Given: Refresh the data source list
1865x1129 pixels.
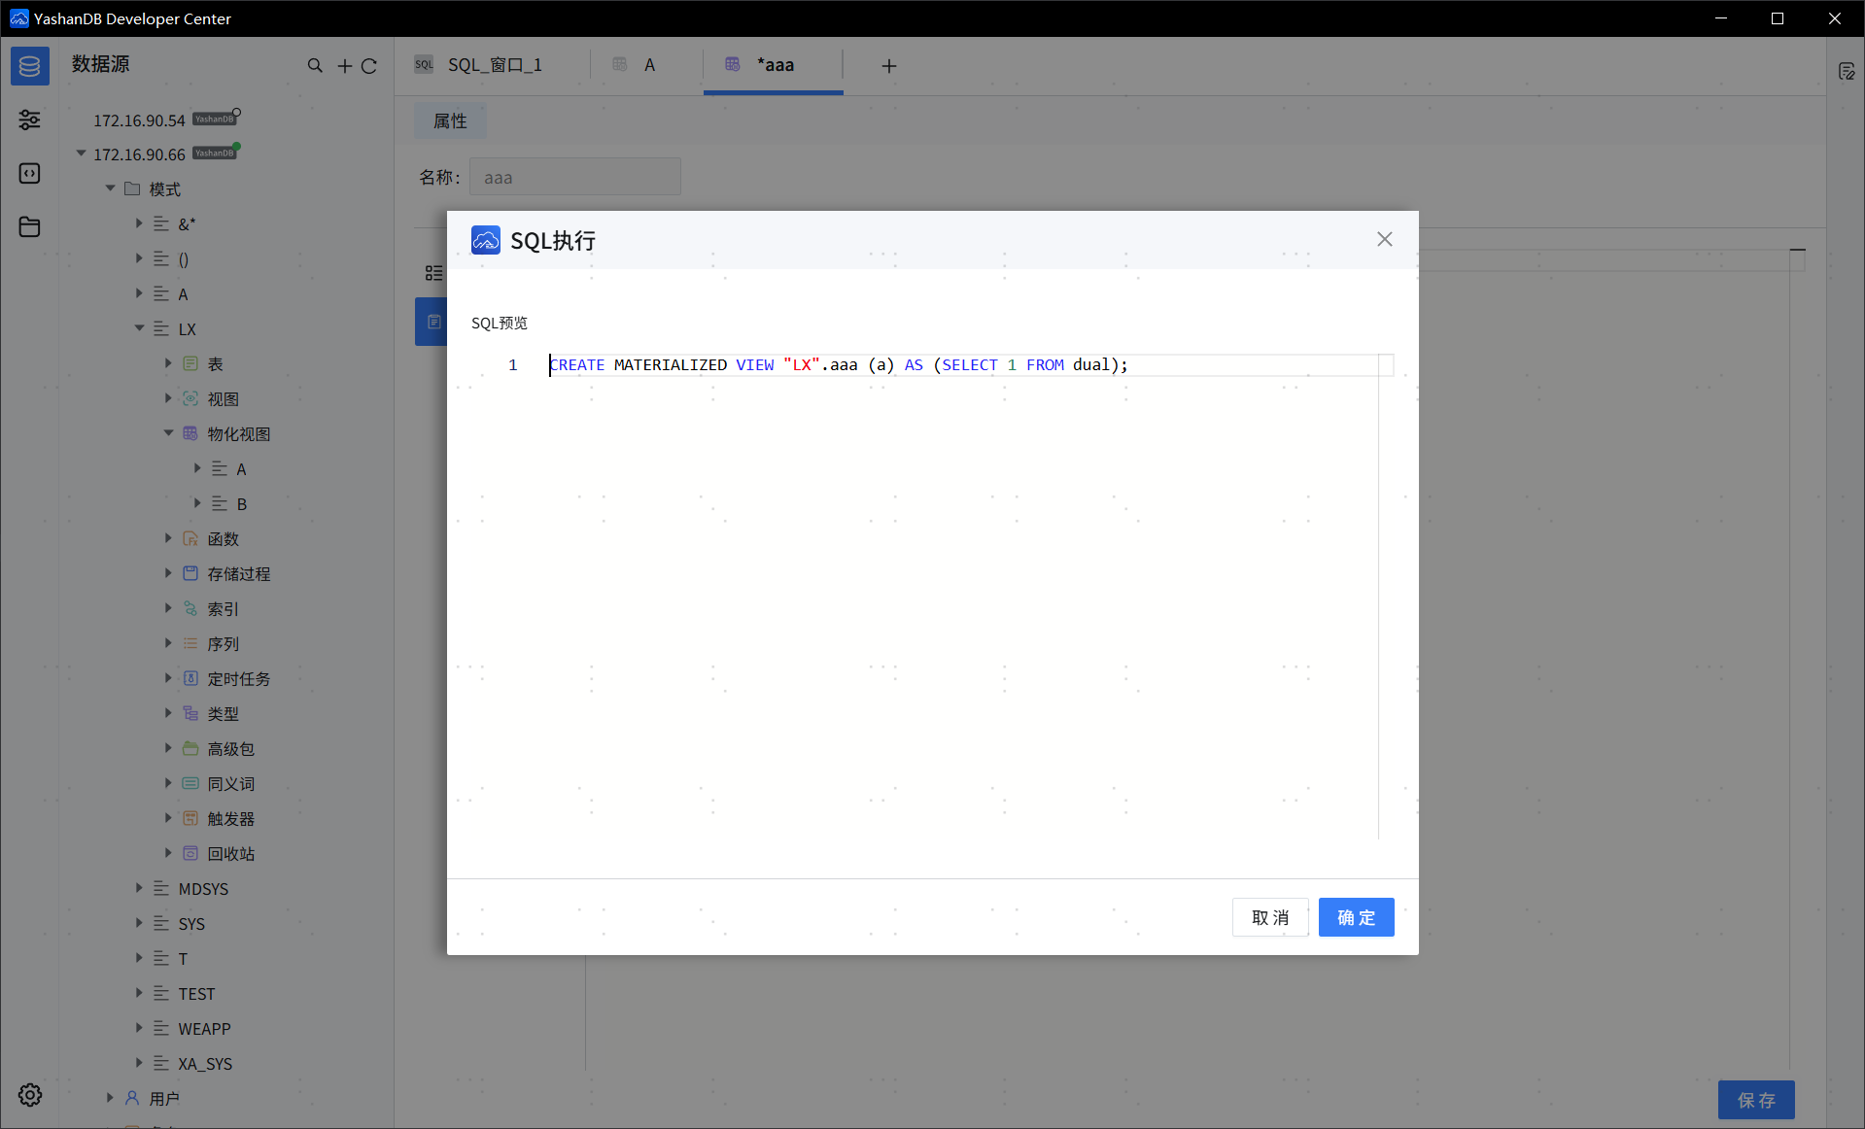Looking at the screenshot, I should [x=369, y=65].
